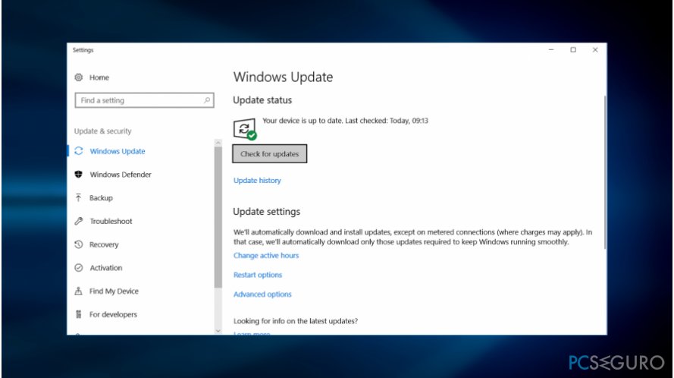This screenshot has width=674, height=378.
Task: Open the Activation page
Action: (x=105, y=268)
